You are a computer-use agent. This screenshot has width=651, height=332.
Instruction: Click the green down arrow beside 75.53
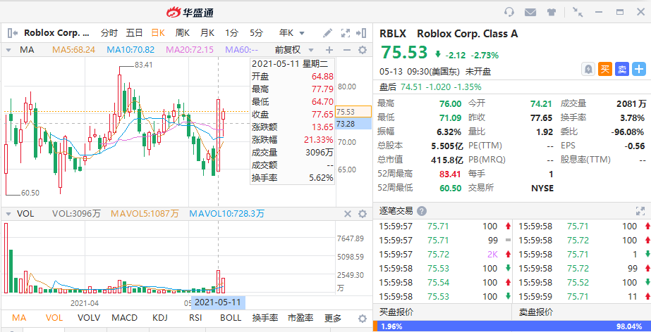coord(438,54)
